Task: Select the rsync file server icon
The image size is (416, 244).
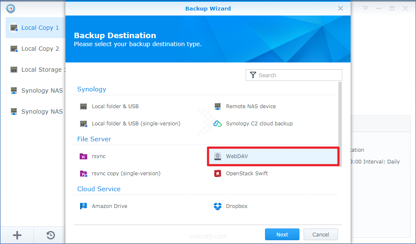Action: click(83, 156)
